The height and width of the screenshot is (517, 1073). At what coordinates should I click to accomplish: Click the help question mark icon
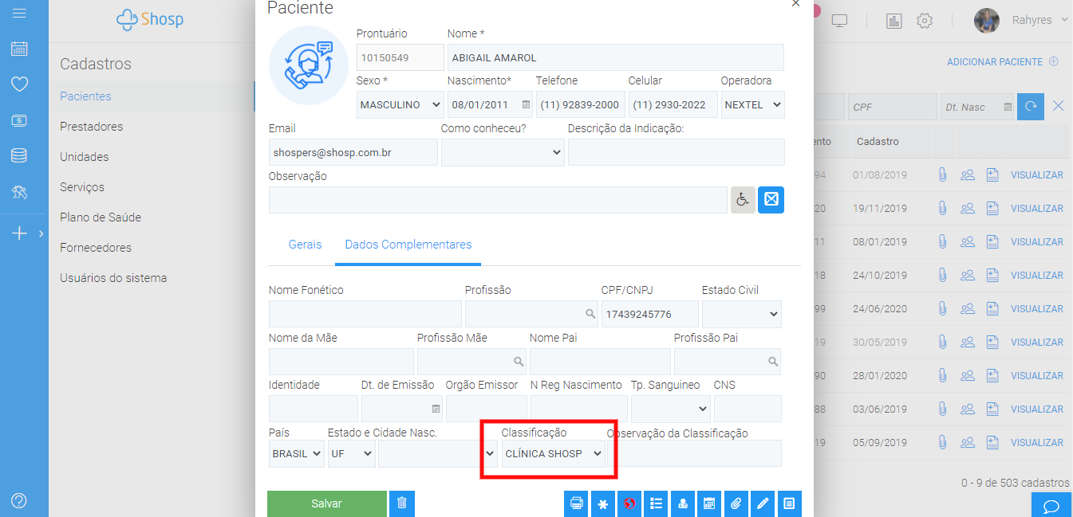[x=19, y=500]
